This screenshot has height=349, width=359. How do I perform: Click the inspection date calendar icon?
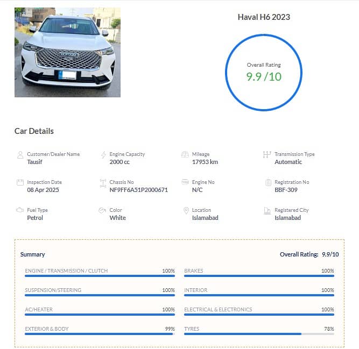tap(20, 182)
